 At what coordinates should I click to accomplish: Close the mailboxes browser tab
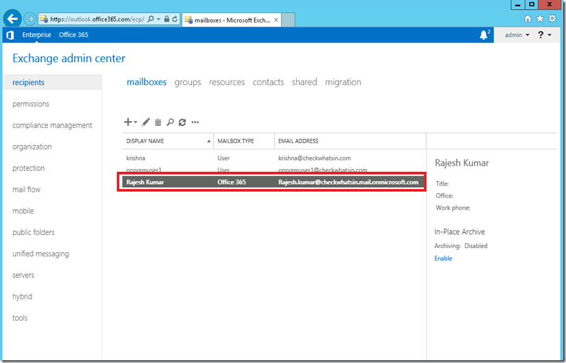(276, 20)
